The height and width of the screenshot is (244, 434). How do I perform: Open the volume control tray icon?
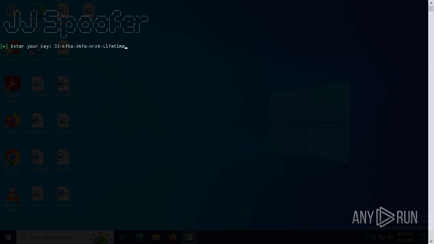(390, 237)
